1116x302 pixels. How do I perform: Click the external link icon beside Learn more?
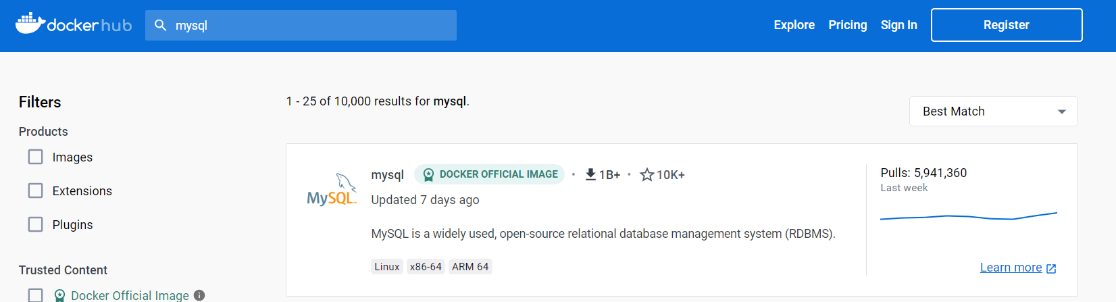click(x=1051, y=268)
